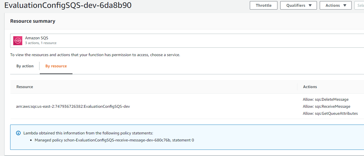Open the Qualifiers dropdown
The height and width of the screenshot is (156, 364).
[x=299, y=5]
